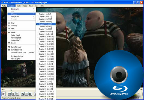The image size is (144, 100).
Task: Open the Audio menu
Action: [19, 6]
